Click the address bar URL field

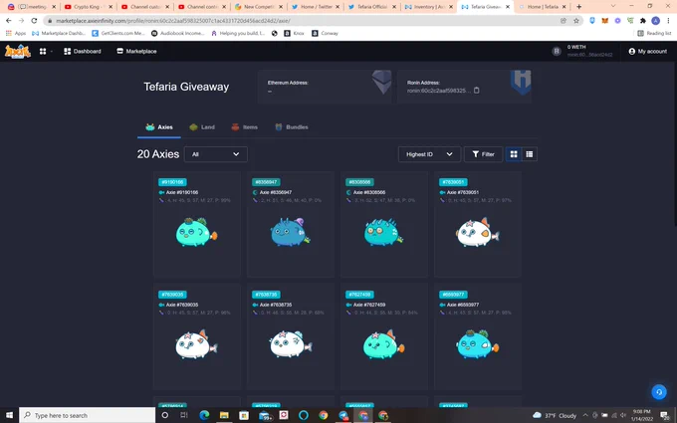click(303, 20)
